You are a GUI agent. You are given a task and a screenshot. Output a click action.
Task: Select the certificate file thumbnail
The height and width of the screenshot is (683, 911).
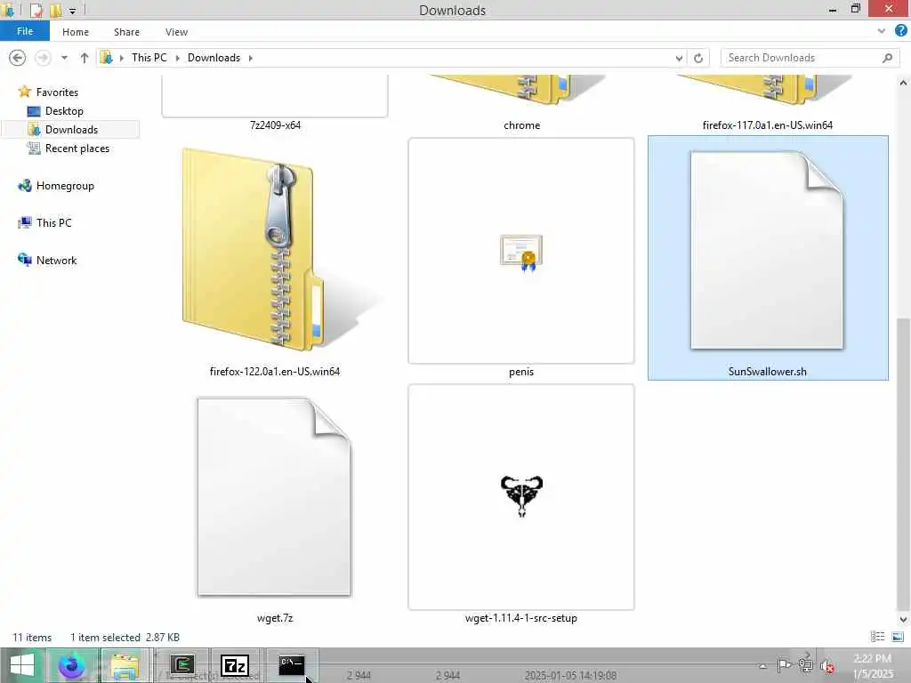(x=521, y=251)
